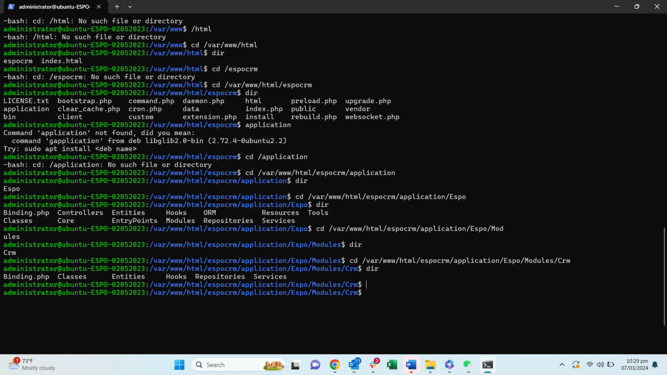Launch Google Chrome from the taskbar
Screen dimensions: 667x375
point(335,365)
